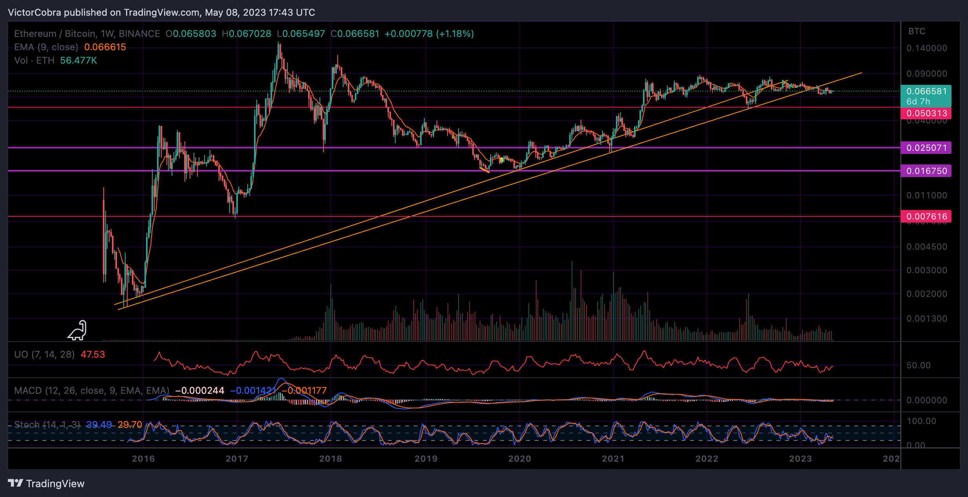
Task: Click the 0.050313 red price level label
Action: 926,113
